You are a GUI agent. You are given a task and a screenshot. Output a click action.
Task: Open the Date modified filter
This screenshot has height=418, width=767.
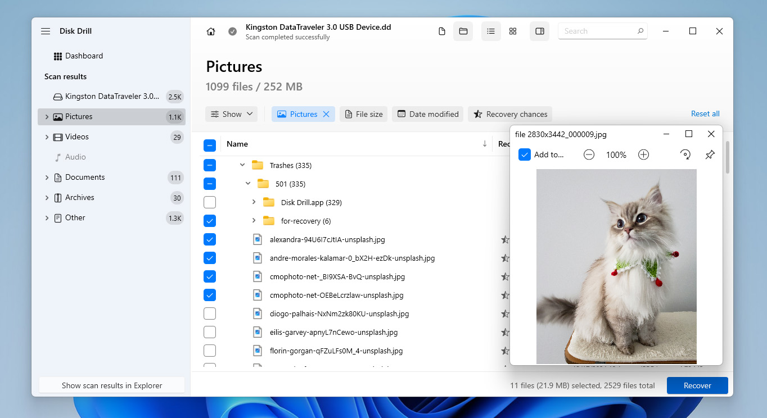click(427, 114)
